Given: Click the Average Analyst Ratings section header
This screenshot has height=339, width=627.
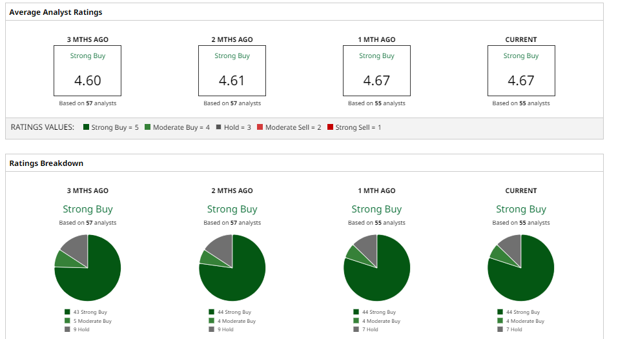Looking at the screenshot, I should (56, 12).
